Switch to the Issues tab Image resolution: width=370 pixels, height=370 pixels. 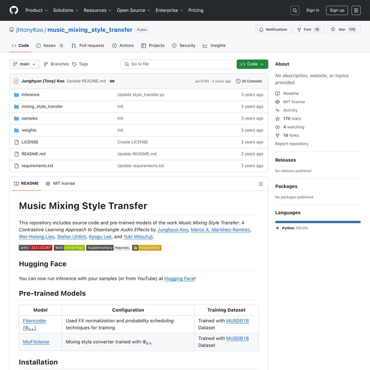pos(50,46)
